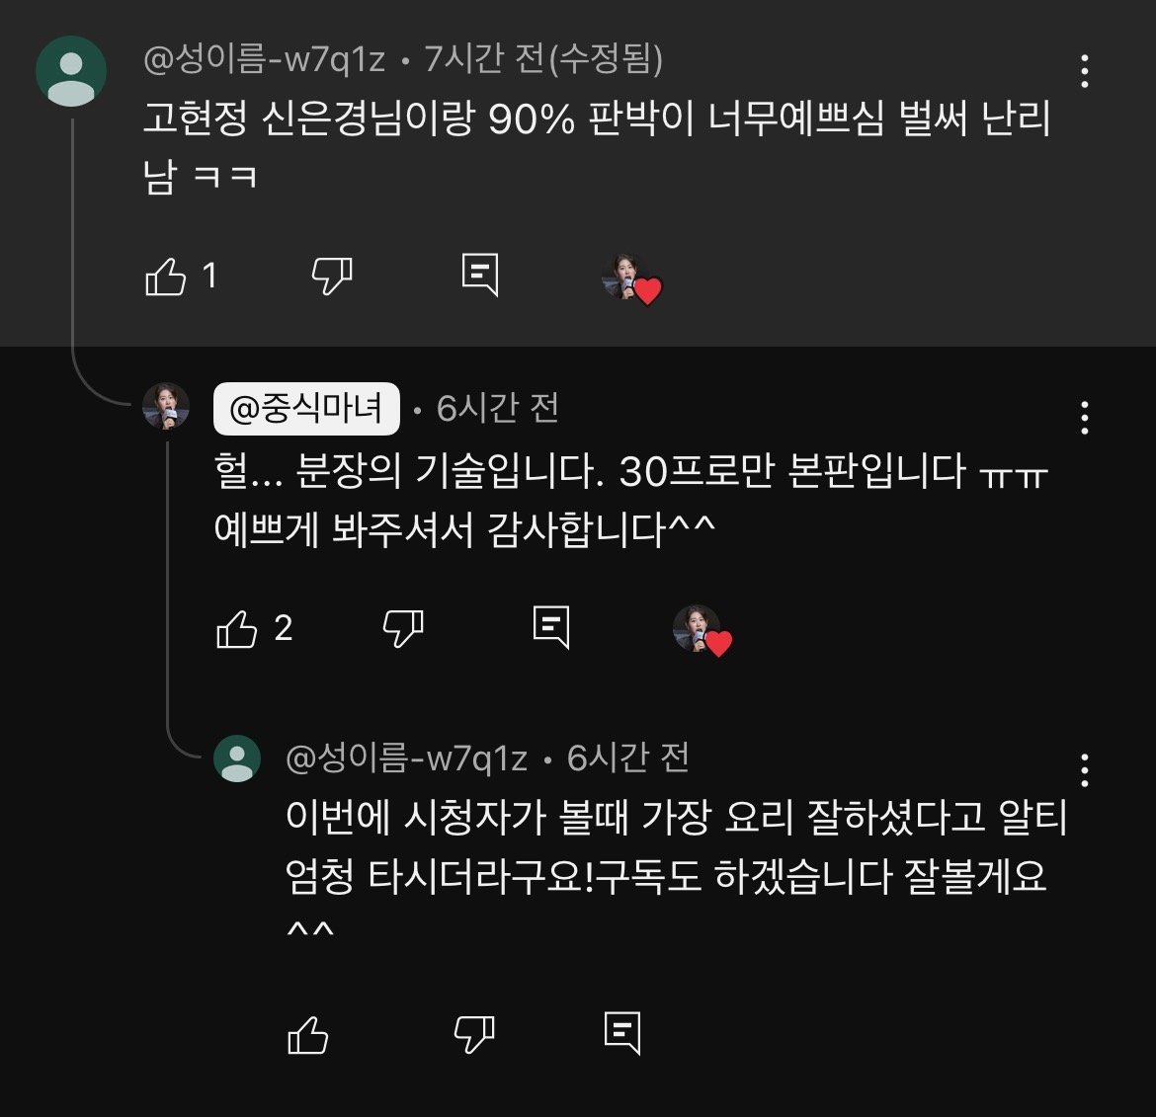
Task: Click the 6시간 전 timestamp on the reply
Action: [497, 409]
